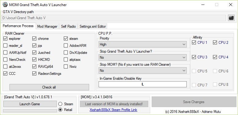Expand Stop Grand Theft Auto V Launcher dropdown
Image resolution: width=238 pixels, height=115 pixels.
pyautogui.click(x=142, y=57)
